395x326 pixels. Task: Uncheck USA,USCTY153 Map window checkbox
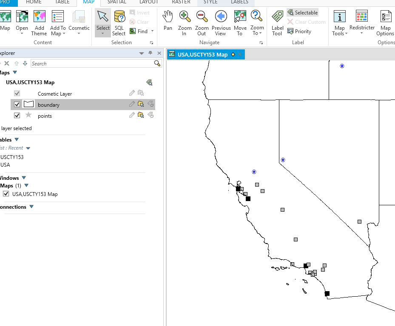tap(6, 193)
